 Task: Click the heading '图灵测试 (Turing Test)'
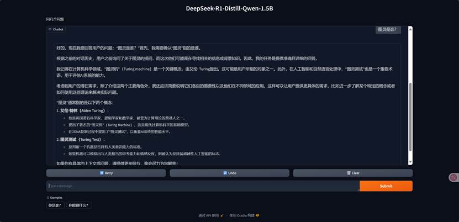pyautogui.click(x=82, y=139)
